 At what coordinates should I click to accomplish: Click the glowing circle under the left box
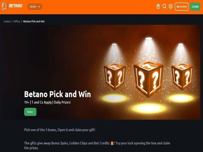pyautogui.click(x=114, y=98)
